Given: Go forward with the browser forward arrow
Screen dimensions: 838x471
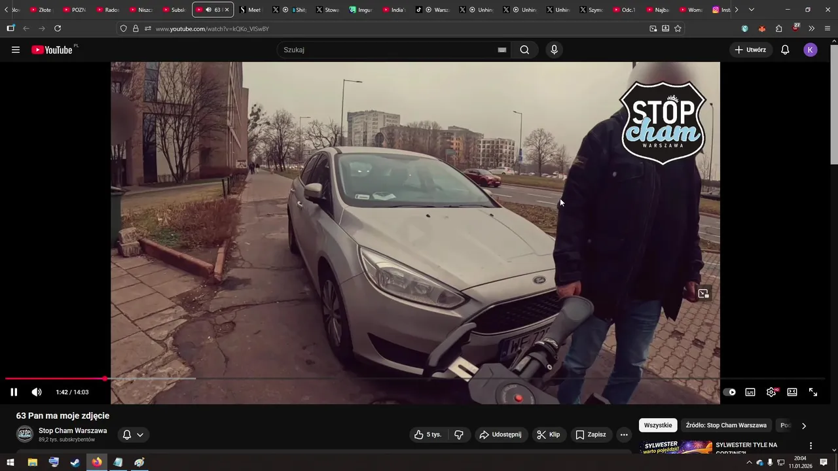Looking at the screenshot, I should pyautogui.click(x=42, y=28).
